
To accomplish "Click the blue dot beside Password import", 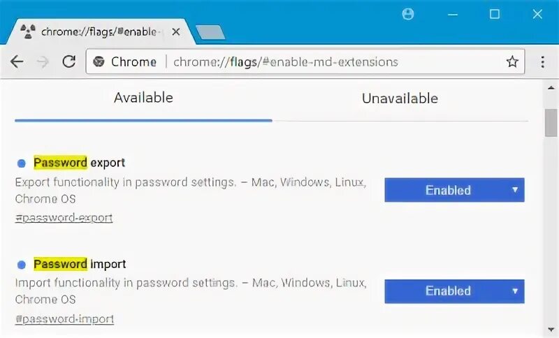I will pos(21,265).
